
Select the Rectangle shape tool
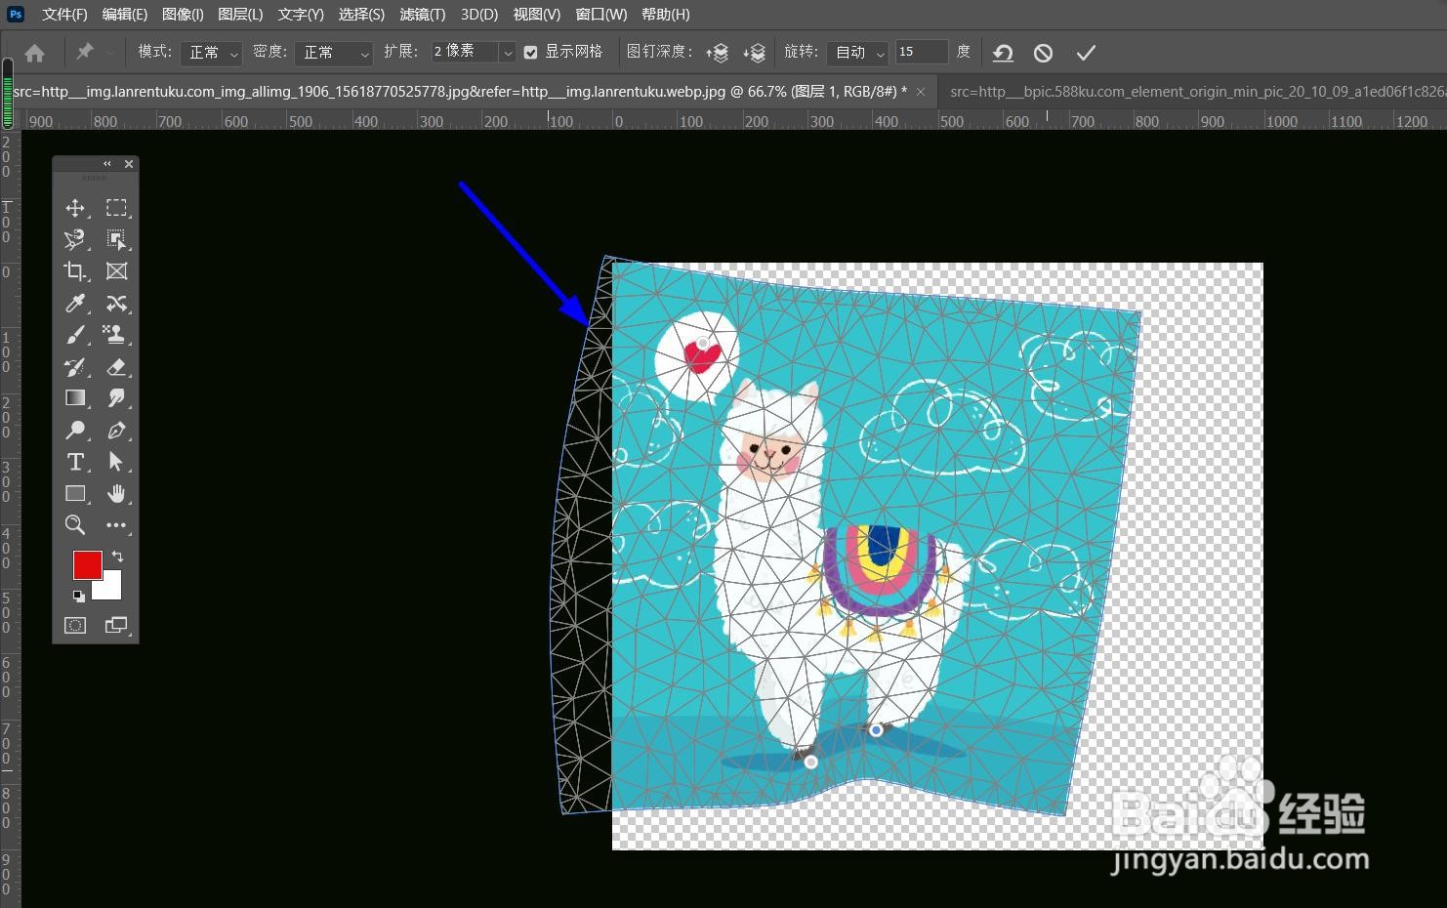tap(74, 494)
